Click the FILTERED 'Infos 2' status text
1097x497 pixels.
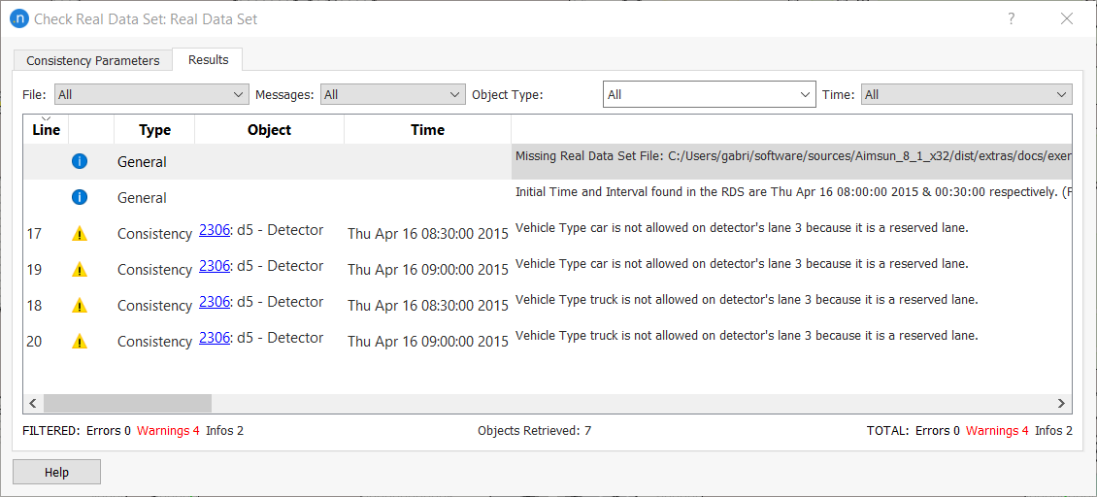pyautogui.click(x=224, y=430)
